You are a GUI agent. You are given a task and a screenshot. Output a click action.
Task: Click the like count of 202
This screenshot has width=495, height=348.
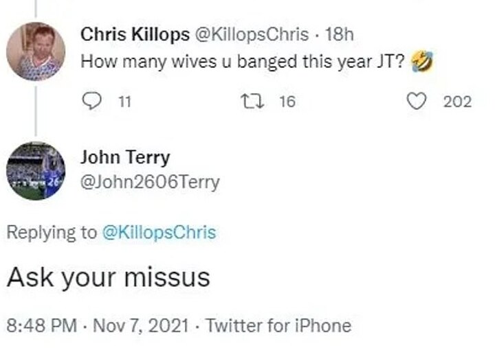(x=457, y=102)
